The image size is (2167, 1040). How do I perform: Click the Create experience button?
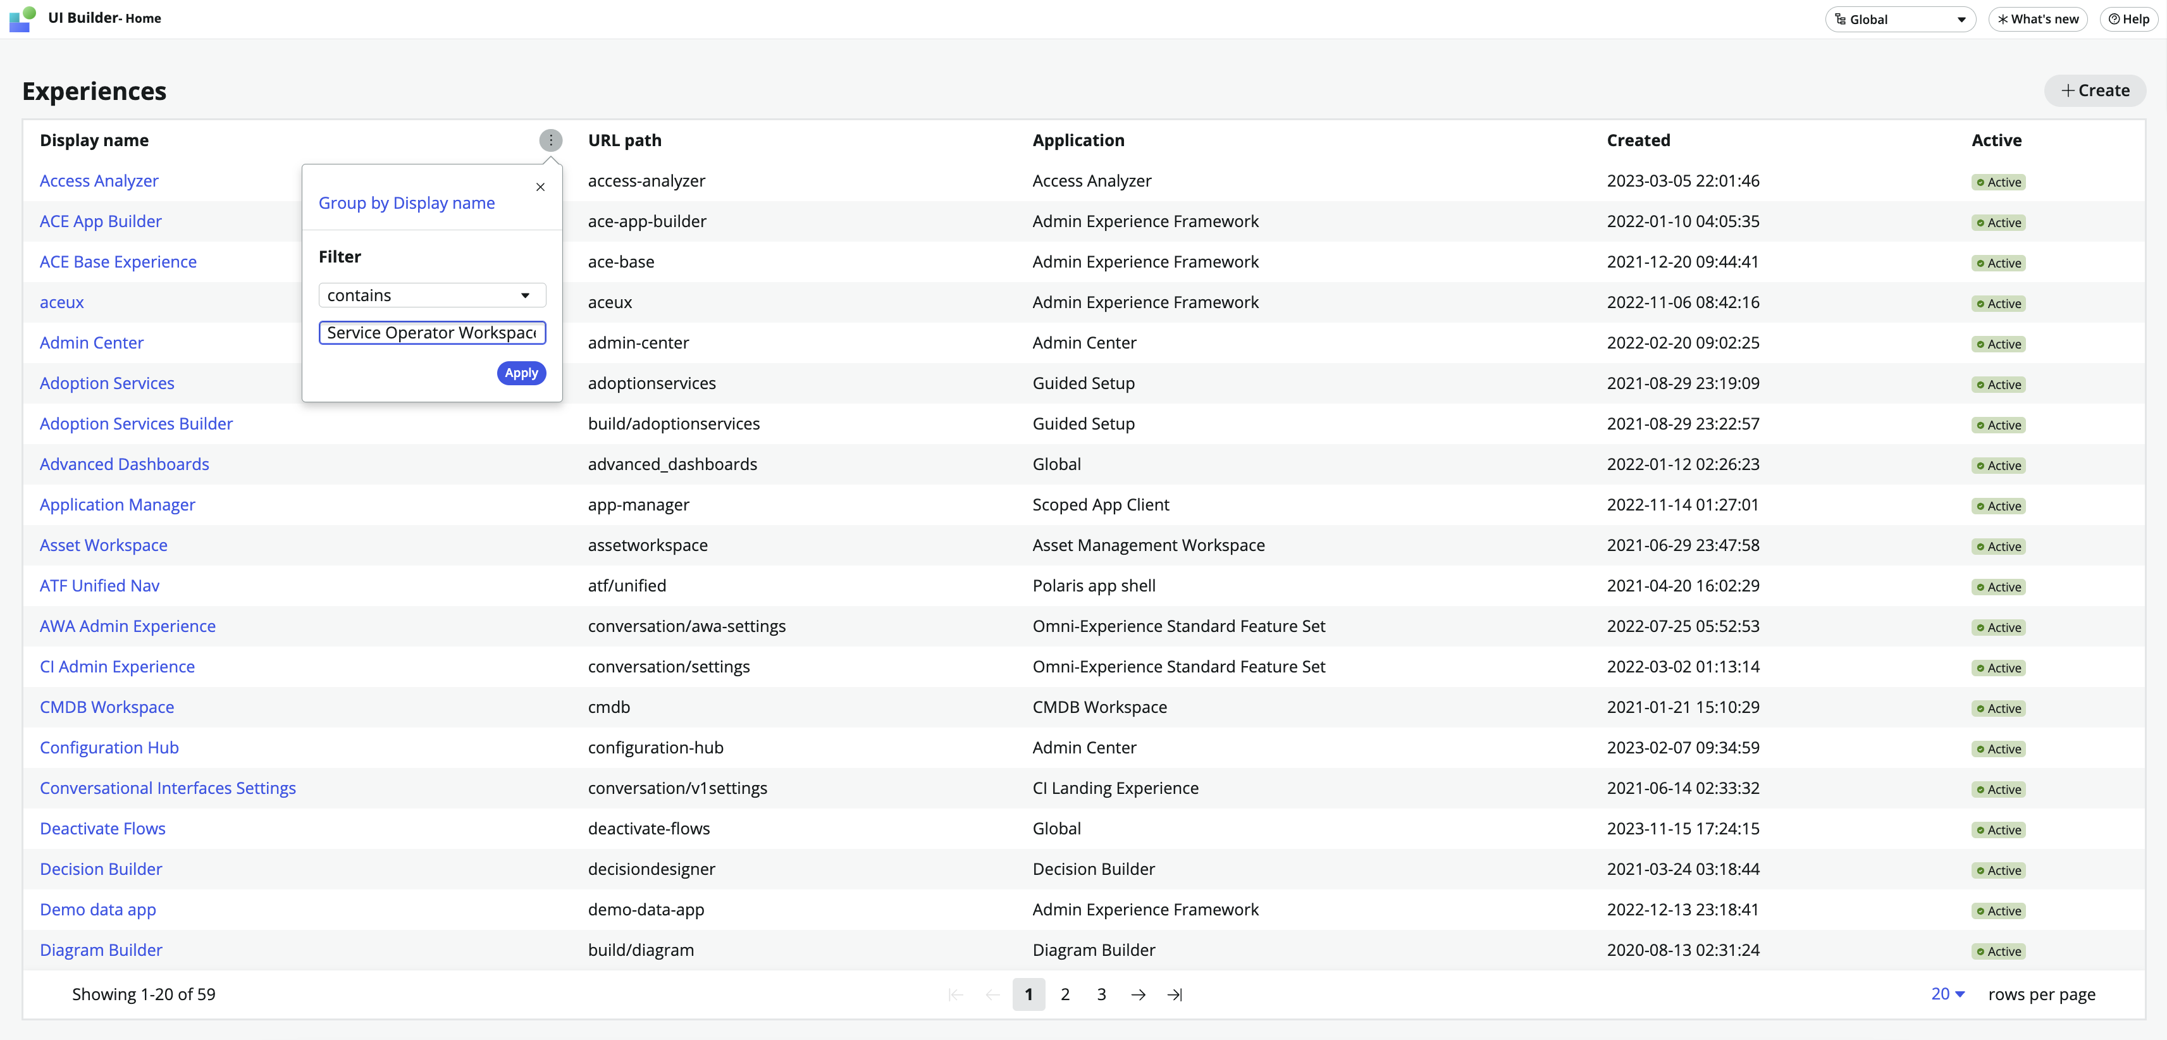tap(2095, 91)
